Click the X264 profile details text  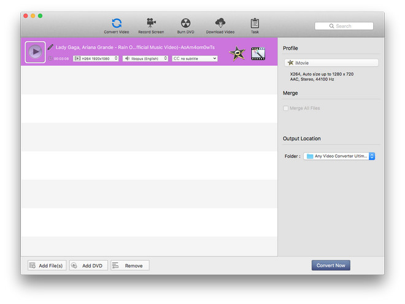click(x=322, y=74)
